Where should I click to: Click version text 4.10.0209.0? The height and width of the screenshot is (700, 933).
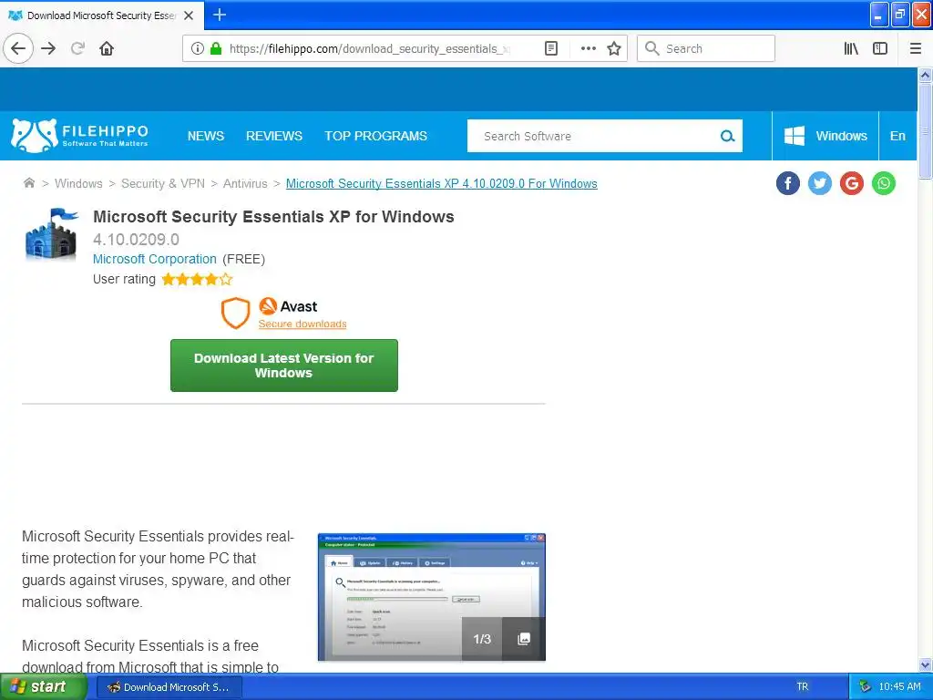(x=136, y=240)
